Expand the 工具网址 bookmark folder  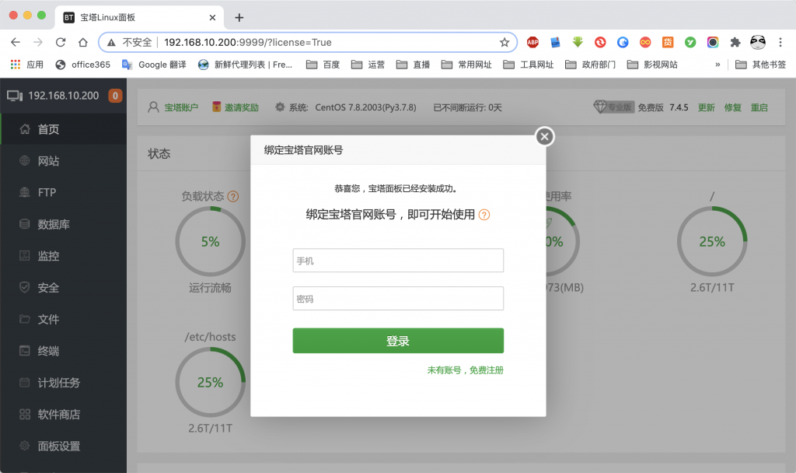(529, 65)
